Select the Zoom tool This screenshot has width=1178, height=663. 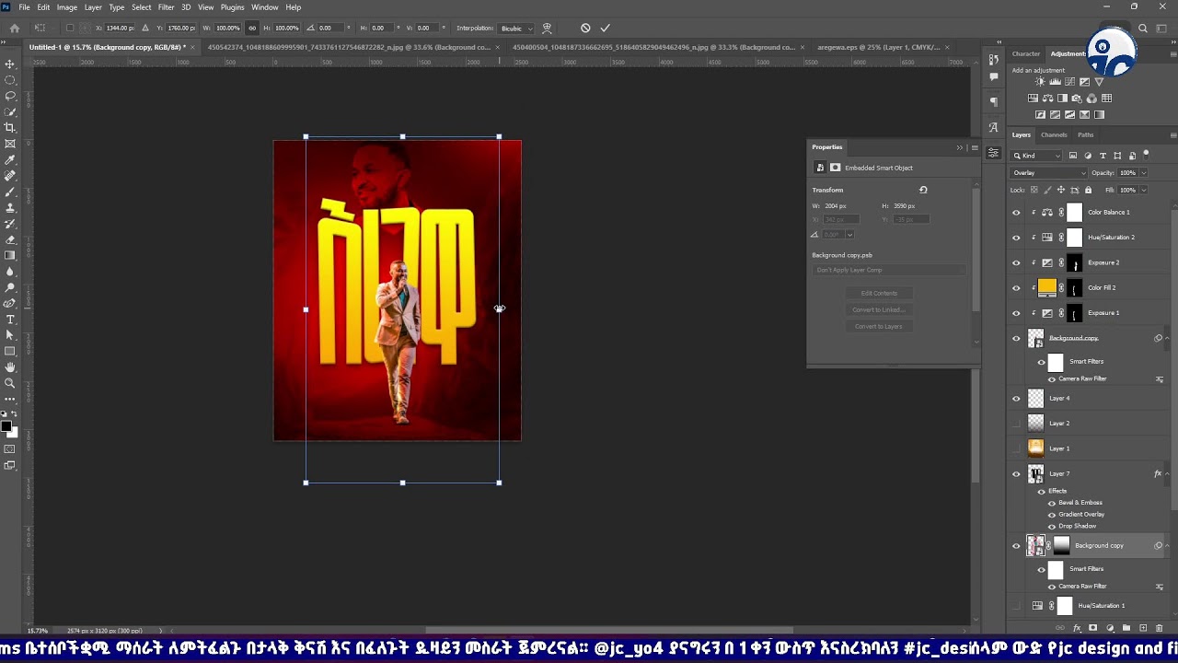tap(10, 383)
